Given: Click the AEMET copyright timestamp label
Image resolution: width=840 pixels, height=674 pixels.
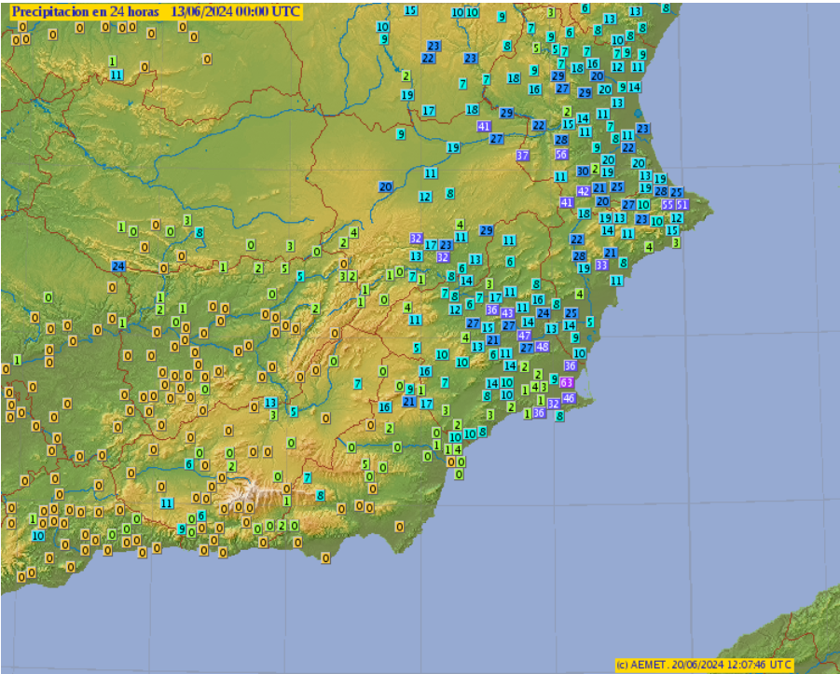Looking at the screenshot, I should tap(704, 664).
